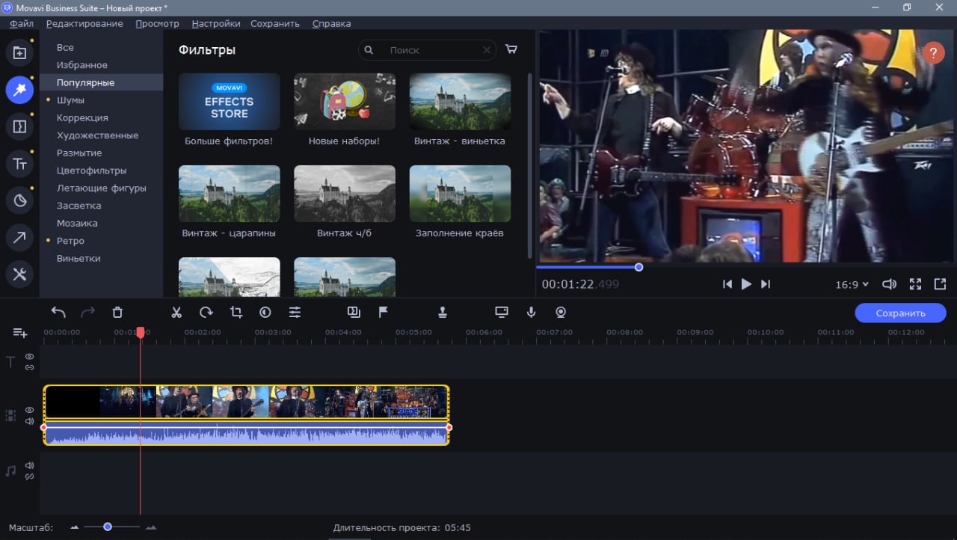The image size is (957, 540).
Task: Toggle title track visibility eye icon
Action: [30, 357]
